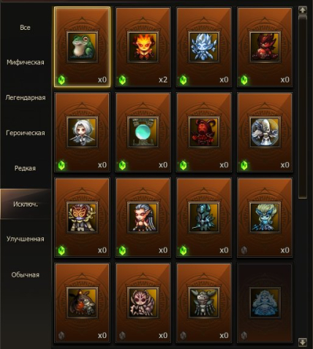313x349 pixels.
Task: Open the white-haired girl card
Action: click(x=82, y=132)
